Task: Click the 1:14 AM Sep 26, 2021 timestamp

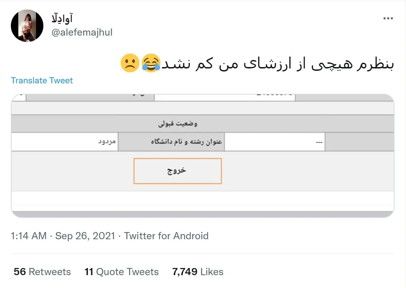Action: 63,236
